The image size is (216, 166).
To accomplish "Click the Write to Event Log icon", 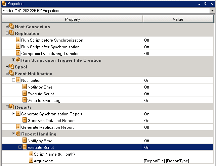I will coord(25,100).
